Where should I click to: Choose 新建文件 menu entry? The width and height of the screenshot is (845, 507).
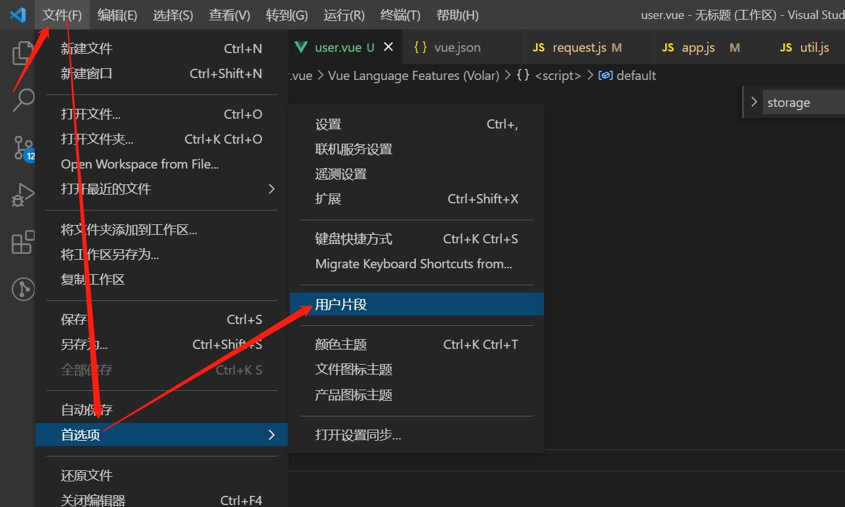point(161,49)
